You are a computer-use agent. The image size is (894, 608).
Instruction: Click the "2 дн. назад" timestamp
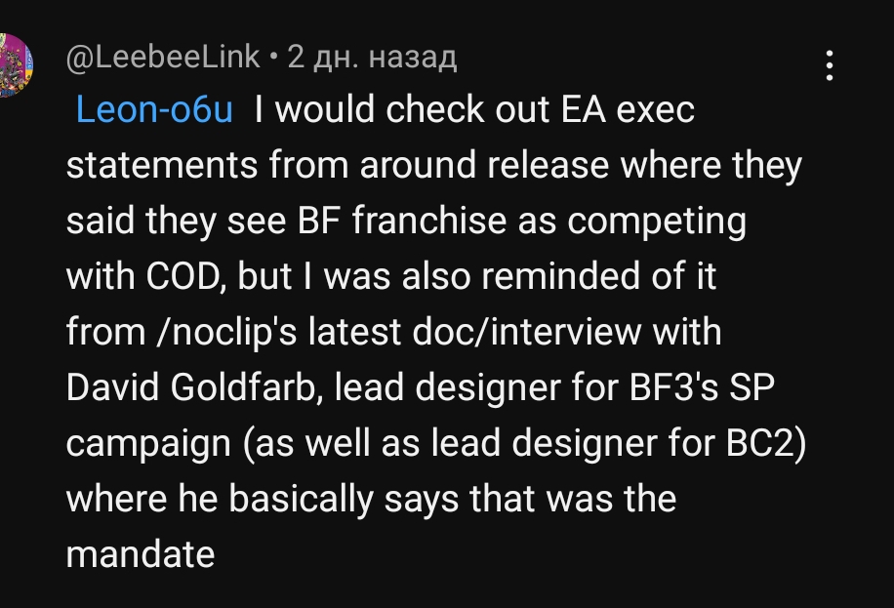click(372, 58)
